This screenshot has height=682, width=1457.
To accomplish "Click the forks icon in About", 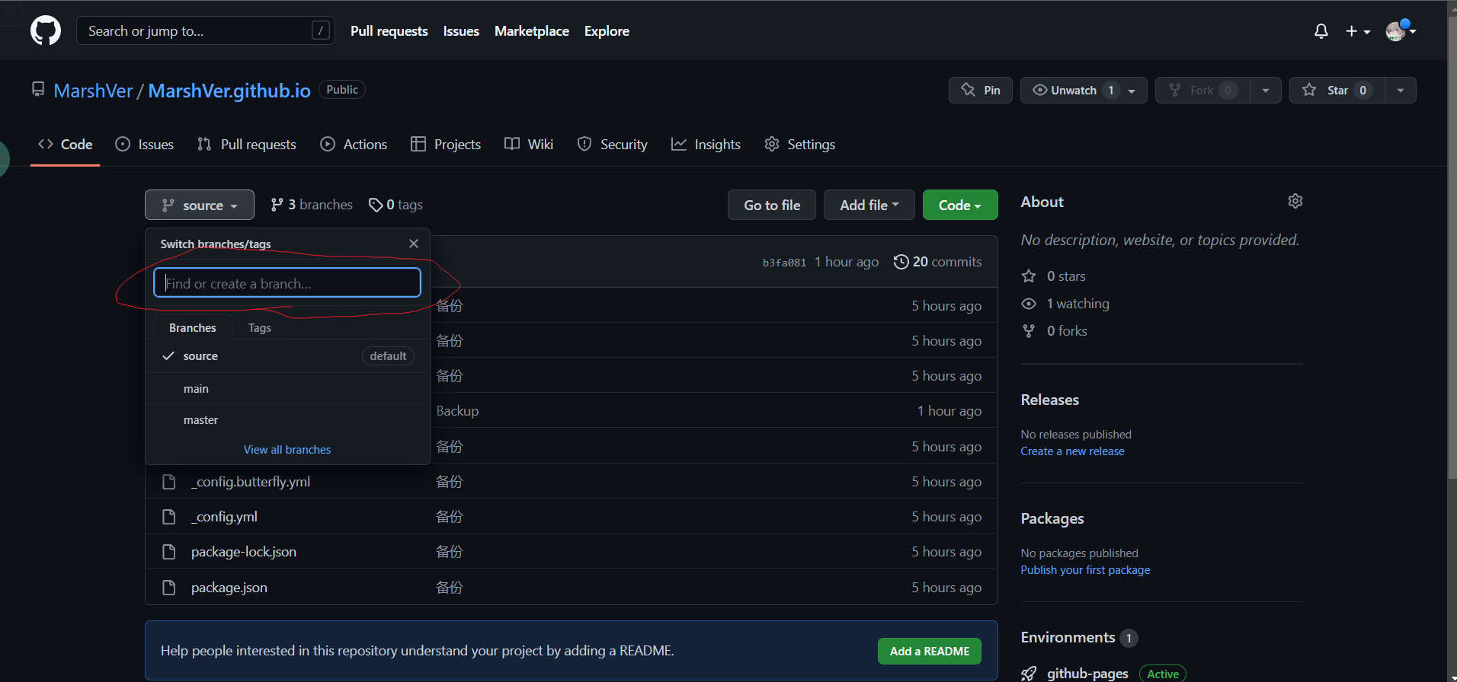I will [x=1029, y=331].
